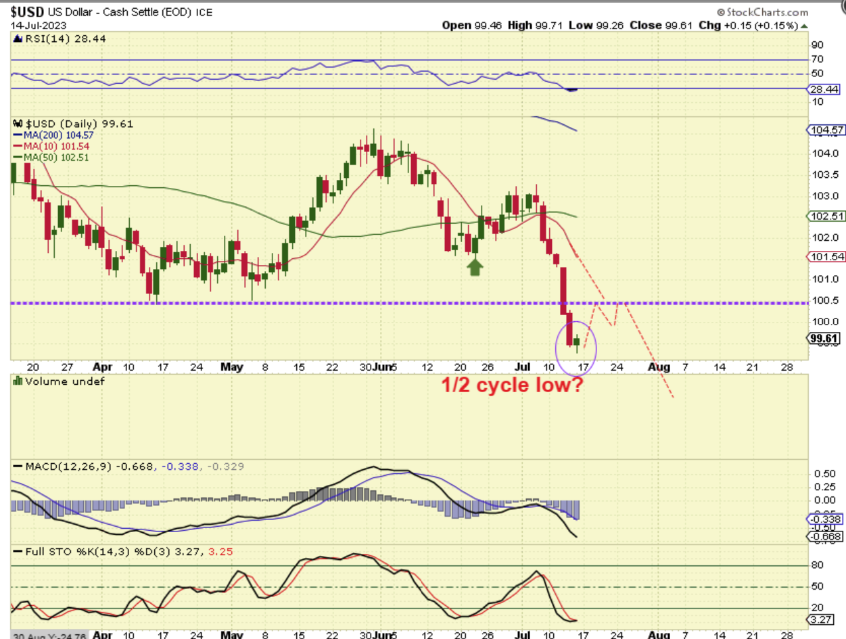This screenshot has height=639, width=846.
Task: Click the green up-arrow after Chg value
Action: tap(803, 25)
